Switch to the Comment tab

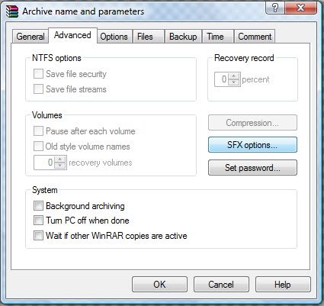point(255,37)
